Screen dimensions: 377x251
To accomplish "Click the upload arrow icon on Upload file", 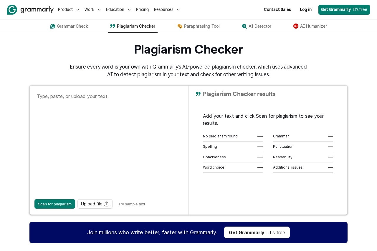I will point(107,204).
